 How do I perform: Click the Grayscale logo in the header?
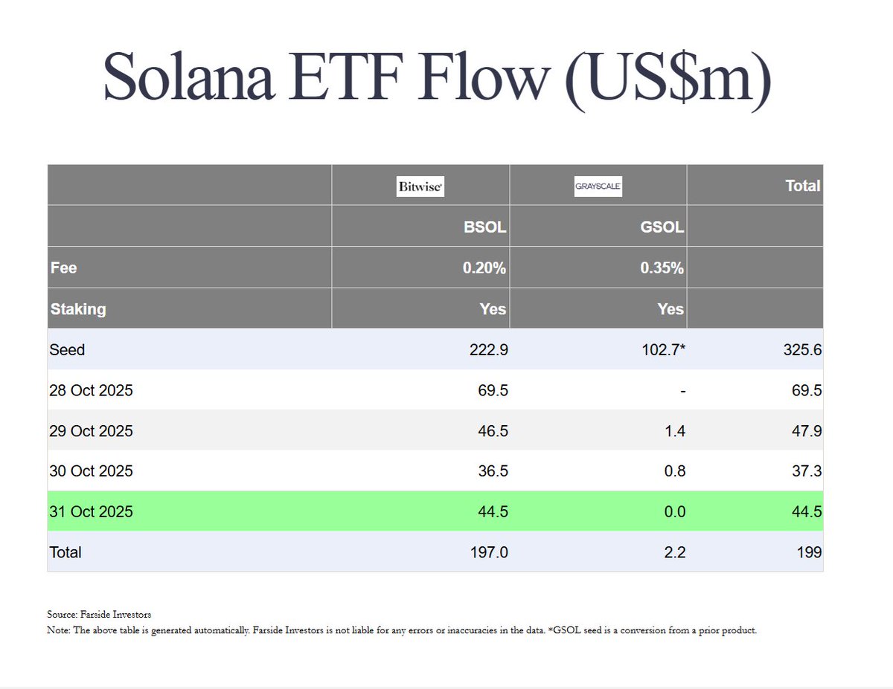[598, 186]
